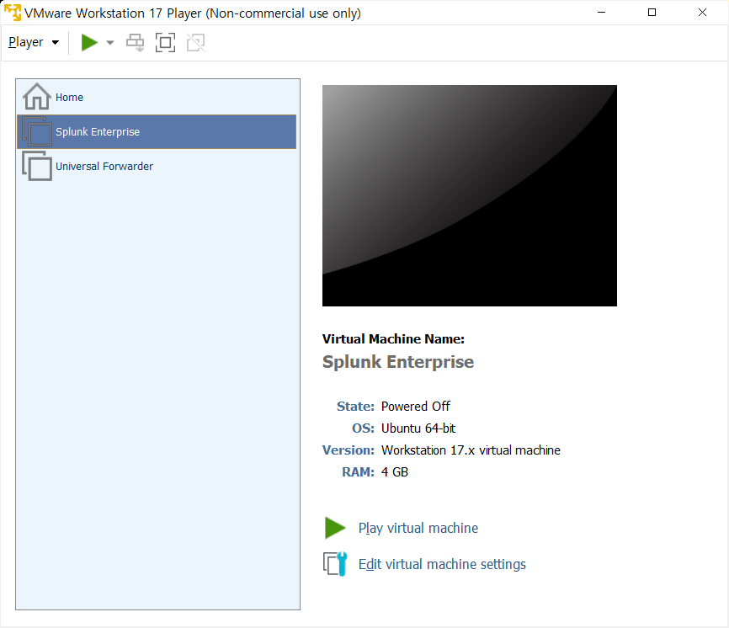This screenshot has width=729, height=628.
Task: Close the VMware Player window
Action: coord(703,13)
